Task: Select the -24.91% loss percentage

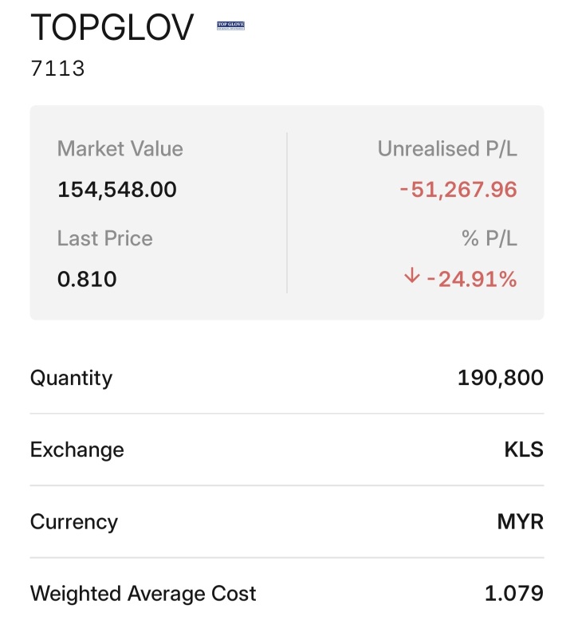Action: (472, 279)
